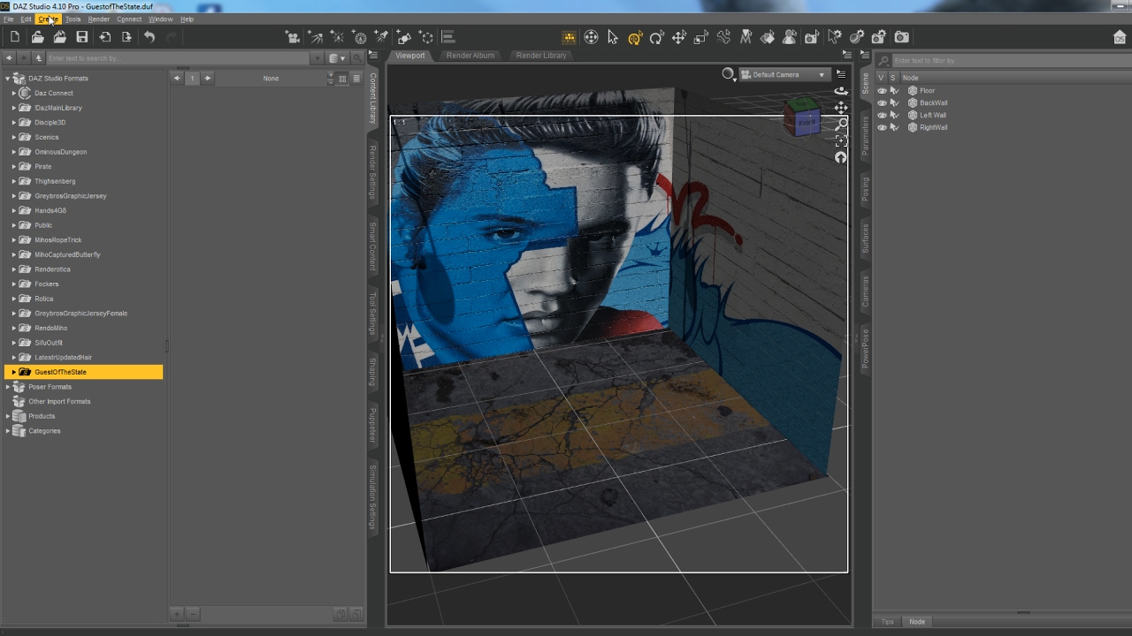Open the Default Camera dropdown
The height and width of the screenshot is (636, 1132).
[x=784, y=75]
